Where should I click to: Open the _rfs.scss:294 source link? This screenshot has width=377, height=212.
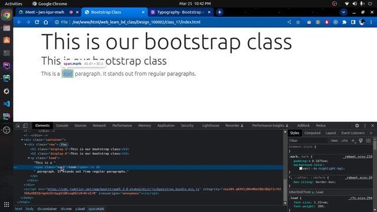coord(361,198)
